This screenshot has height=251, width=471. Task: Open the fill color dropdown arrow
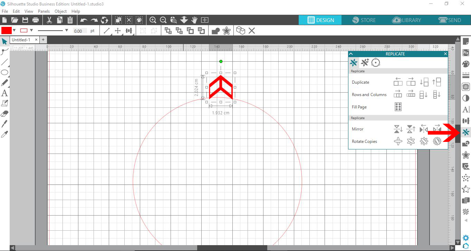click(14, 30)
